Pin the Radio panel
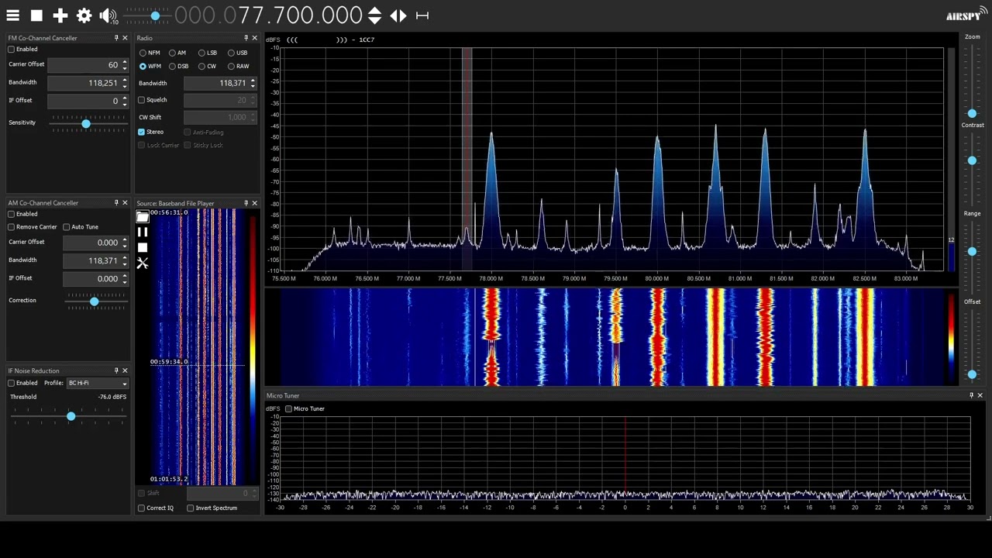This screenshot has height=558, width=992. [246, 38]
